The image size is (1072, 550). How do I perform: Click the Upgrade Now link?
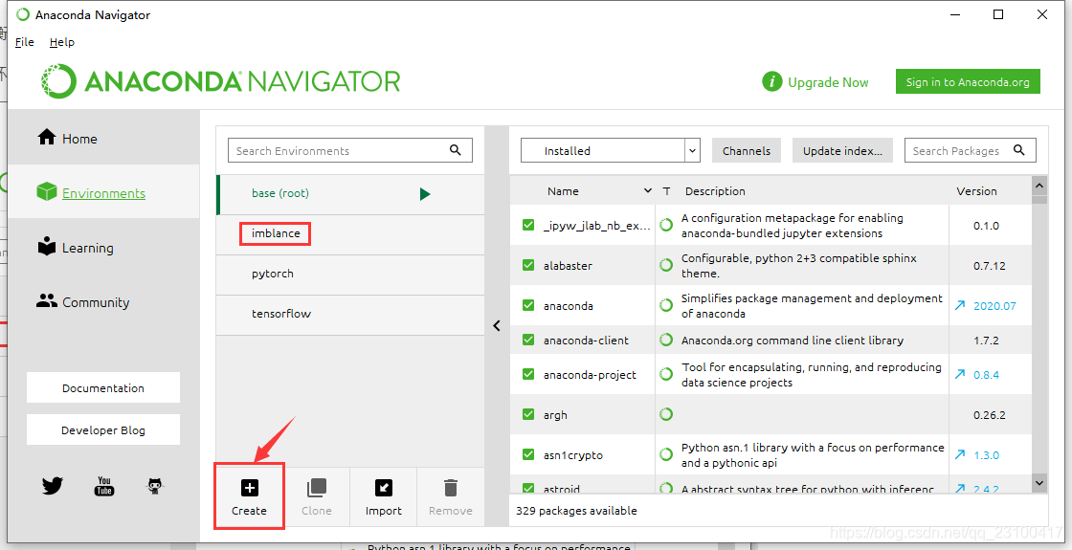(x=828, y=82)
